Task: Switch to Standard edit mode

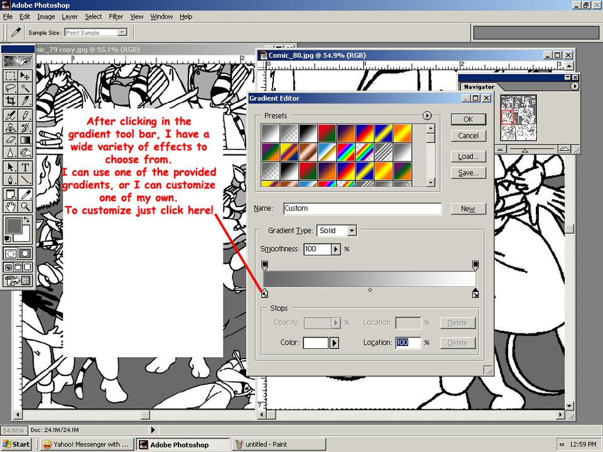Action: click(x=11, y=254)
